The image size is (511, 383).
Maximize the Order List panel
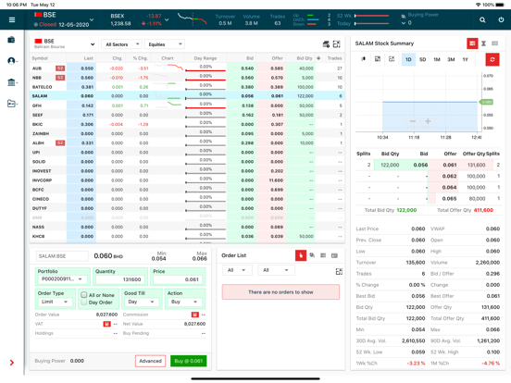[x=339, y=272]
